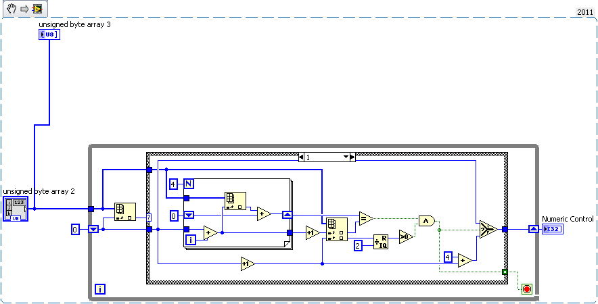Click the AND logic gate
Screen dimensions: 598x304
pyautogui.click(x=427, y=221)
